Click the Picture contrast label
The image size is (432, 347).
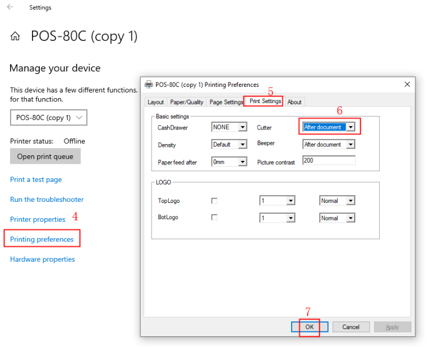(x=276, y=163)
